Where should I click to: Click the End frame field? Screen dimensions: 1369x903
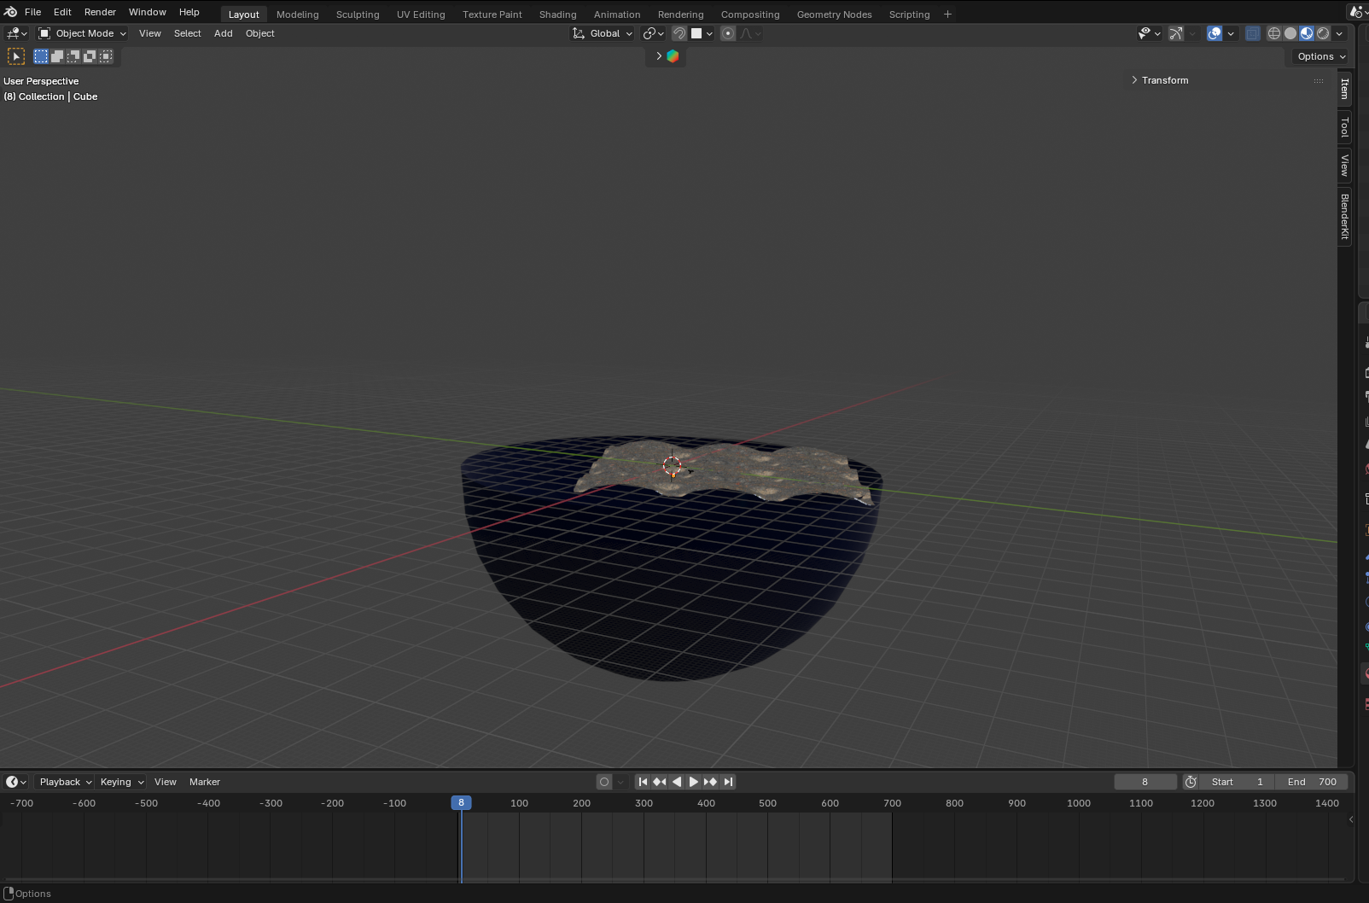pyautogui.click(x=1312, y=782)
